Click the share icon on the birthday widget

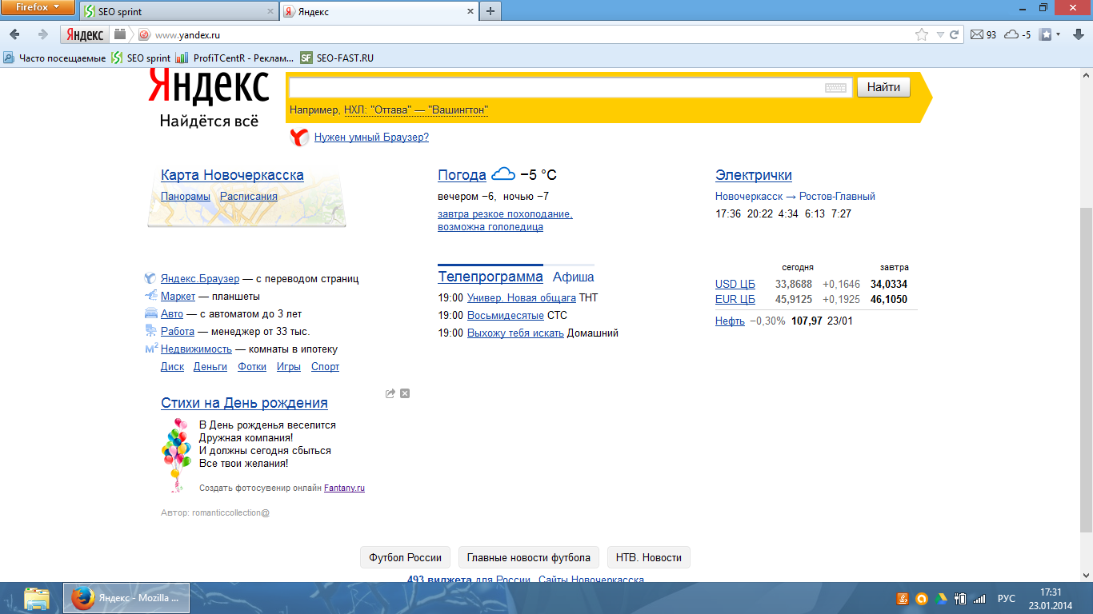[x=390, y=393]
